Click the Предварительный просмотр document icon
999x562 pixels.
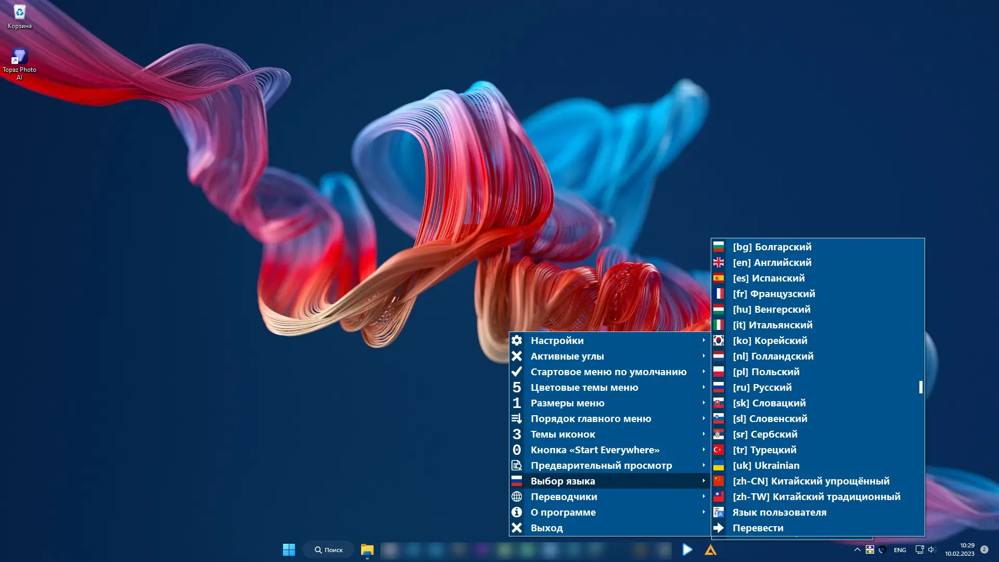(x=517, y=465)
